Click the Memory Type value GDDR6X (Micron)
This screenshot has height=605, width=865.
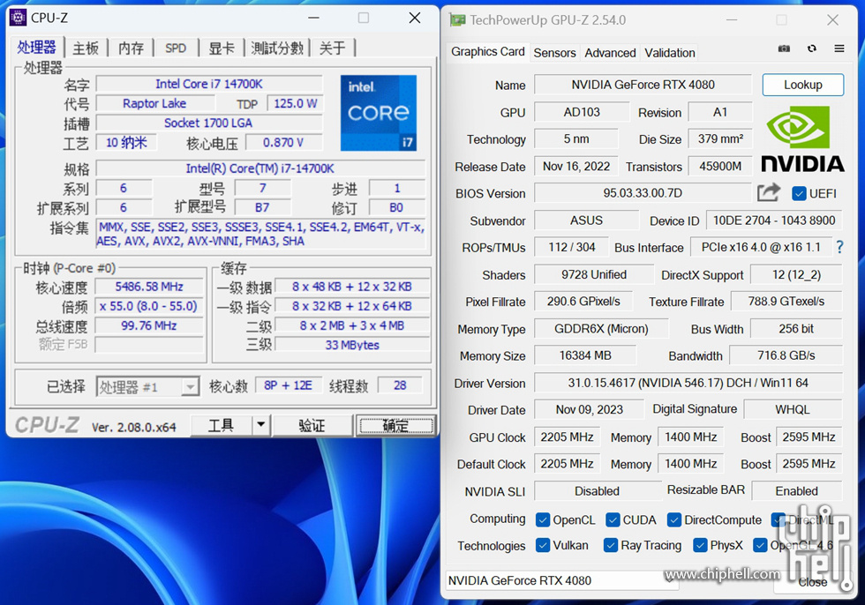point(601,329)
